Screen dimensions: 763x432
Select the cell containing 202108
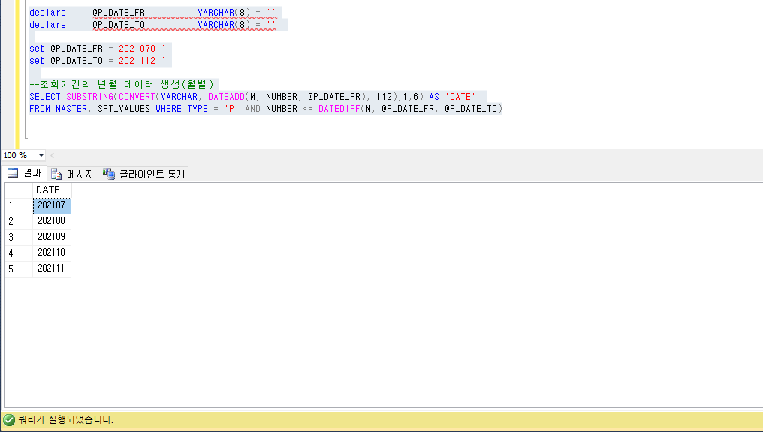[51, 221]
